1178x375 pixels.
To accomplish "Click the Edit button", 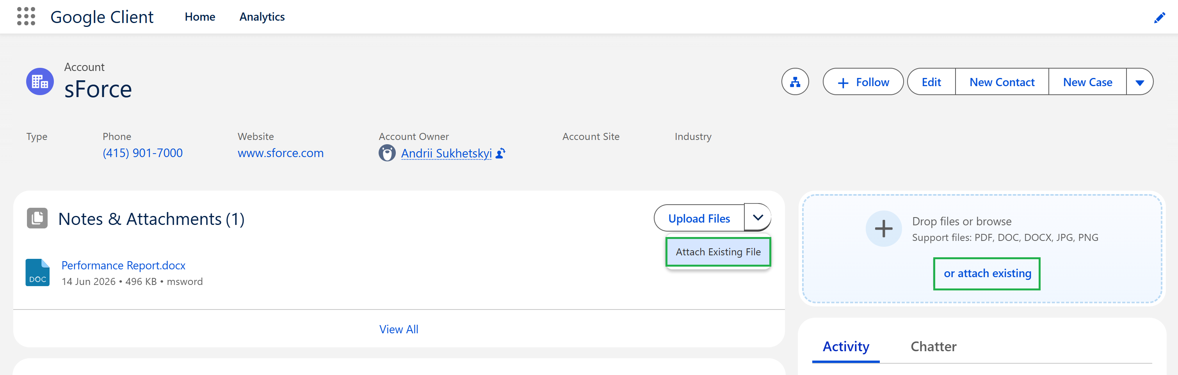I will tap(931, 82).
